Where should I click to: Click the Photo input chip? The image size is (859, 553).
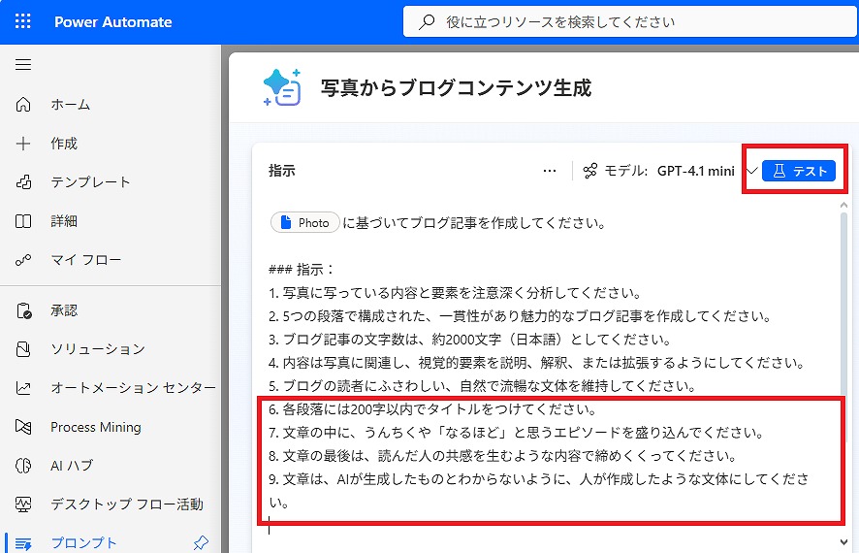(x=305, y=223)
